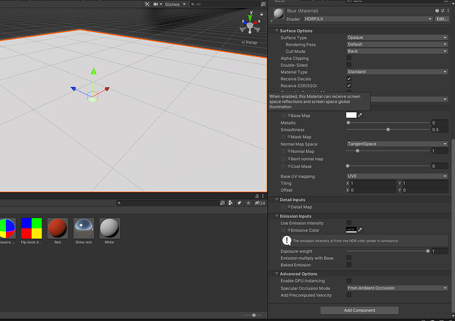Screen dimensions: 455x321
Task: Click the scene orientation gizmo
Action: [250, 24]
